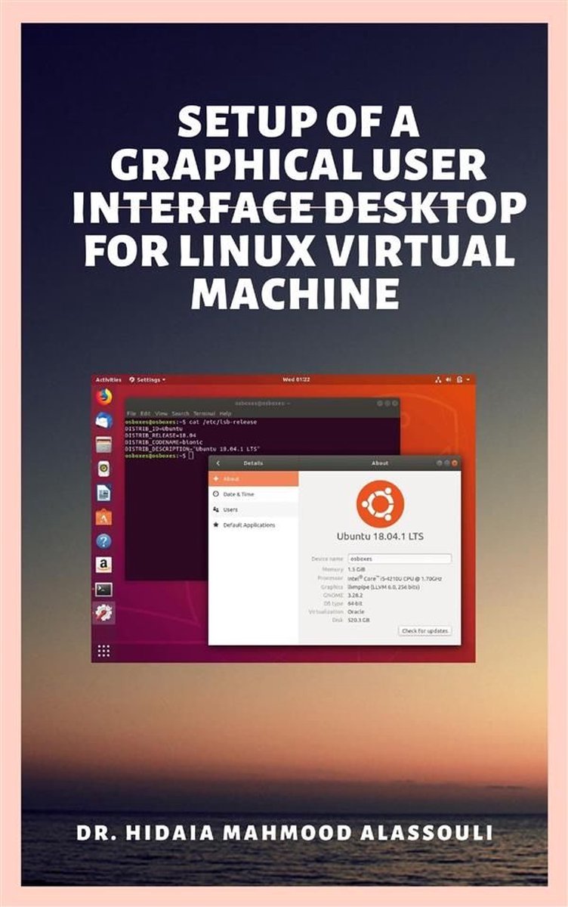568x907 pixels.
Task: Click the Memory value '1.5 GiB'
Action: pos(357,569)
